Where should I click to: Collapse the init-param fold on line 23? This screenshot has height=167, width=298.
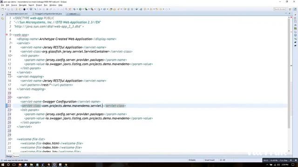coord(12,110)
